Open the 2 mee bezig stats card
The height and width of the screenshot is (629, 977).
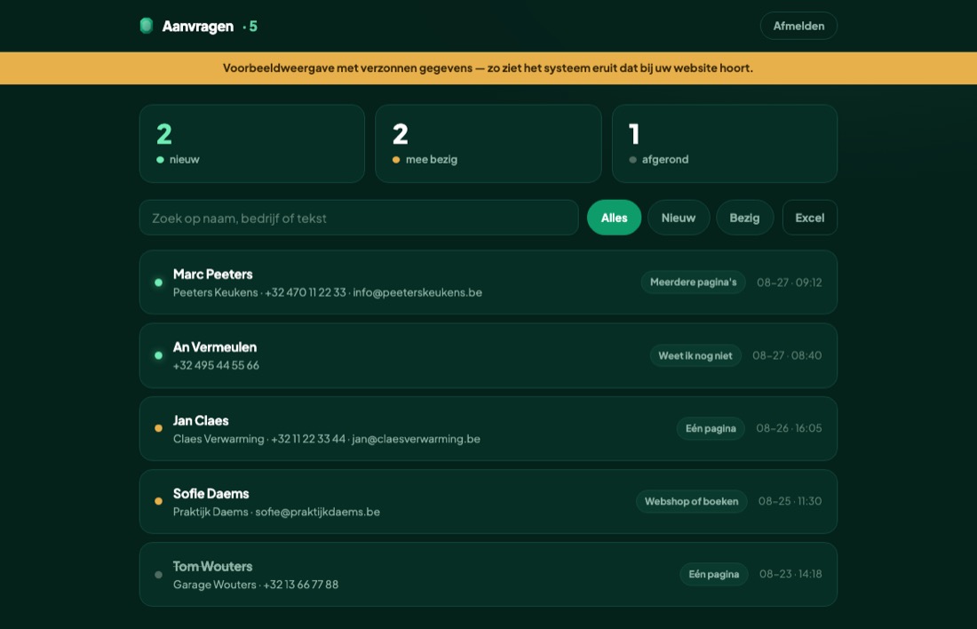point(488,143)
